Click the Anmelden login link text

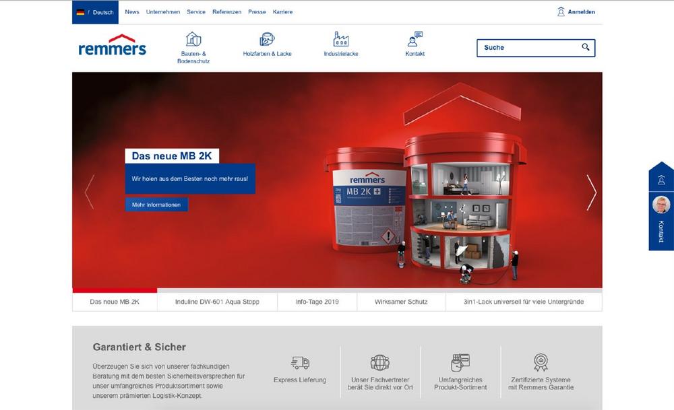[x=581, y=12]
